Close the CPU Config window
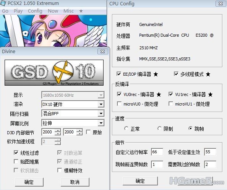227x190 pixels. click(221, 3)
